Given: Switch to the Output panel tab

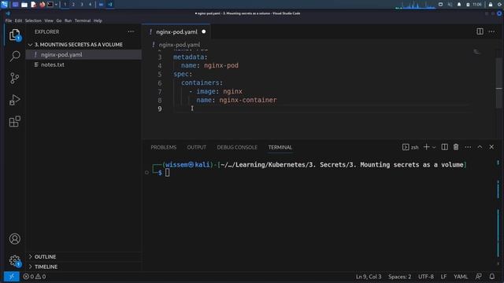Looking at the screenshot, I should 197,147.
